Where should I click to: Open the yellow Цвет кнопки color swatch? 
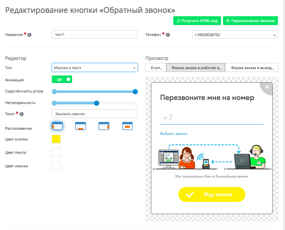tap(56, 139)
